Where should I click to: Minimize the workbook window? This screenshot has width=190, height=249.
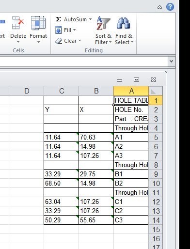coord(119,80)
